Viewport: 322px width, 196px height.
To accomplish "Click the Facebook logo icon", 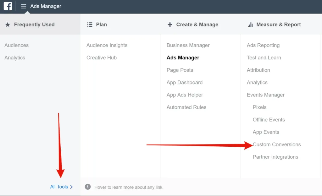I will coord(8,6).
